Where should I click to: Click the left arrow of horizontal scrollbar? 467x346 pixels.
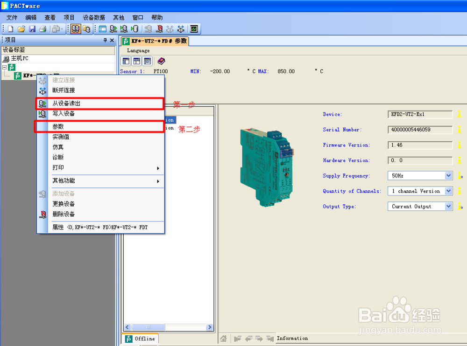(x=127, y=327)
